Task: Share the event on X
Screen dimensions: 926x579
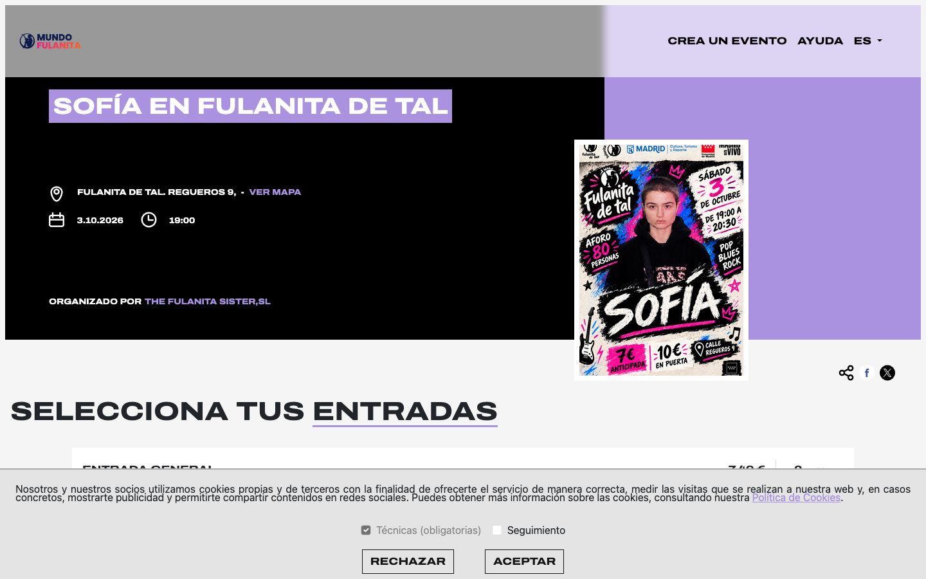Action: (x=887, y=373)
